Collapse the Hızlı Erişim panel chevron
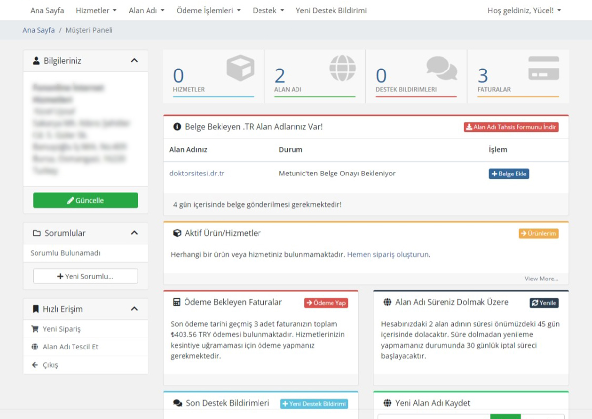The width and height of the screenshot is (592, 419). [134, 309]
